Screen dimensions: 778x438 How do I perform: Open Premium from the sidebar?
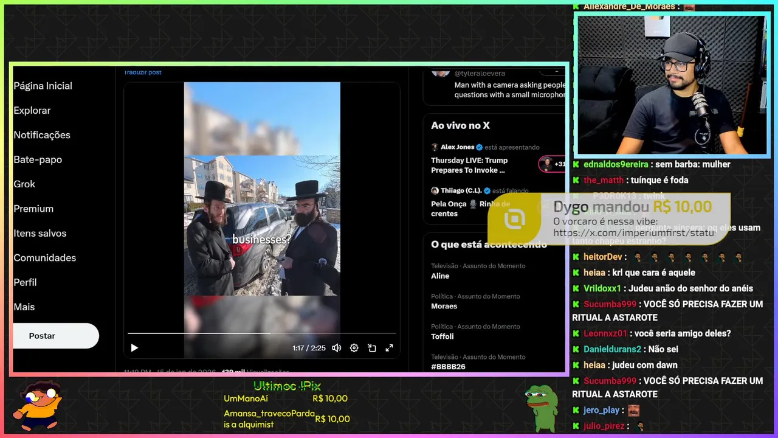click(x=33, y=209)
